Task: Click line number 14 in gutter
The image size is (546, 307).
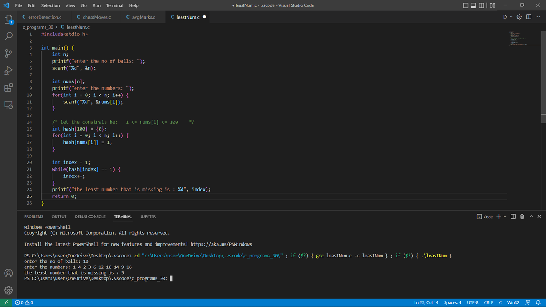Action: (x=29, y=122)
